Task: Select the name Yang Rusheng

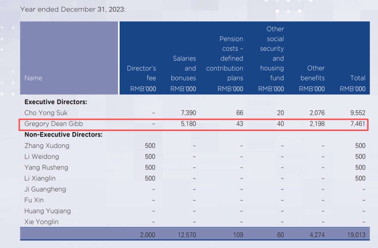Action: coord(46,167)
